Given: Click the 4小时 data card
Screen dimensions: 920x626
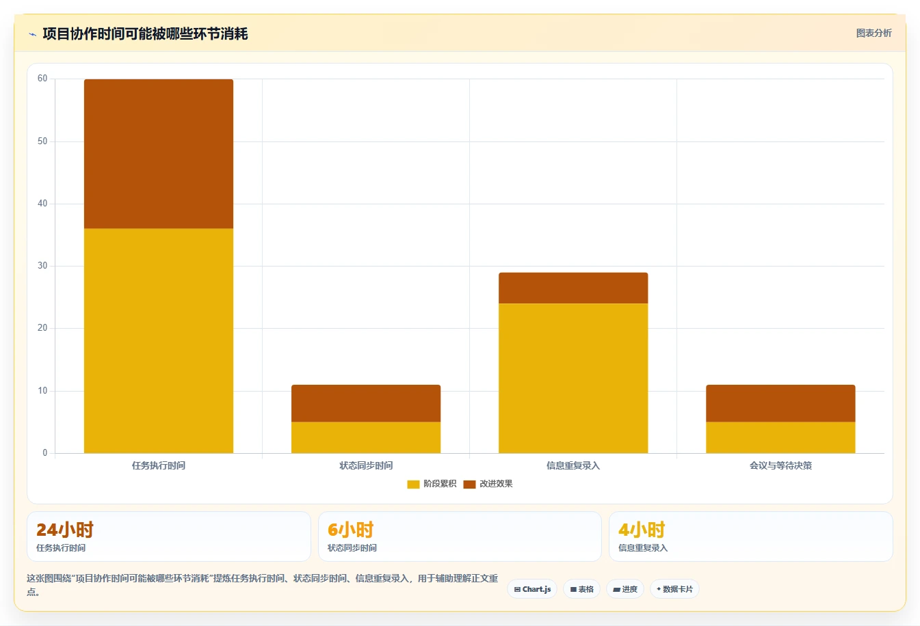Looking at the screenshot, I should 751,536.
